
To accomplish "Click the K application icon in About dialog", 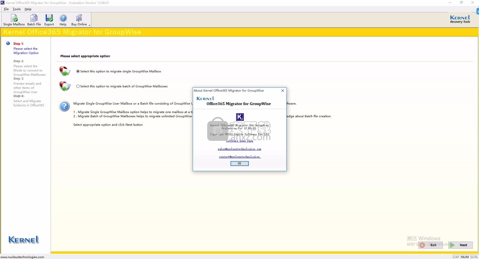I will pos(240,117).
